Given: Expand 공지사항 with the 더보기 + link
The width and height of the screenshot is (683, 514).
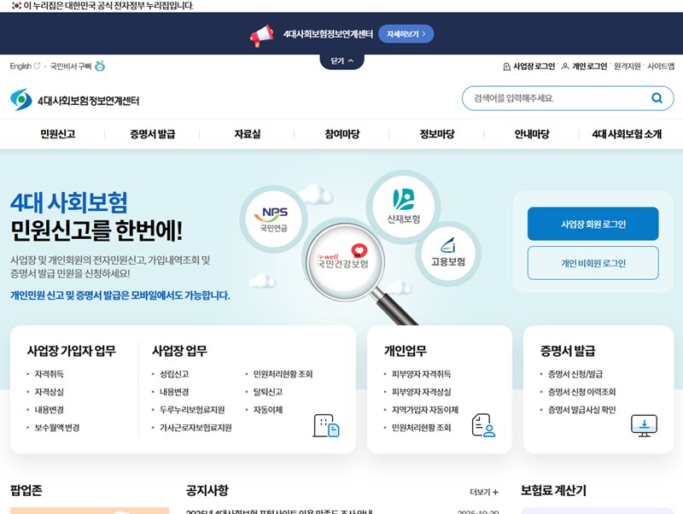Looking at the screenshot, I should (485, 490).
